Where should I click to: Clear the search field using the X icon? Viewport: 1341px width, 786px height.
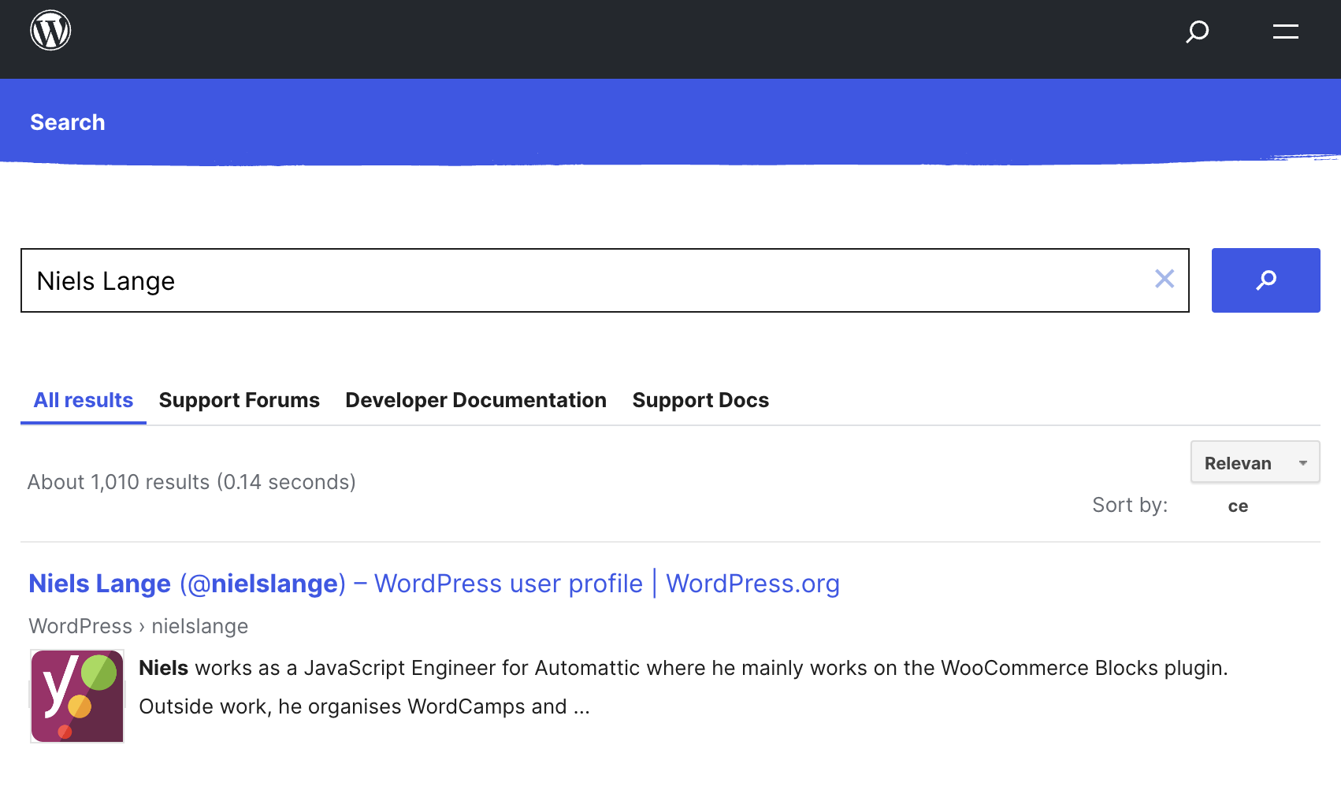tap(1165, 279)
